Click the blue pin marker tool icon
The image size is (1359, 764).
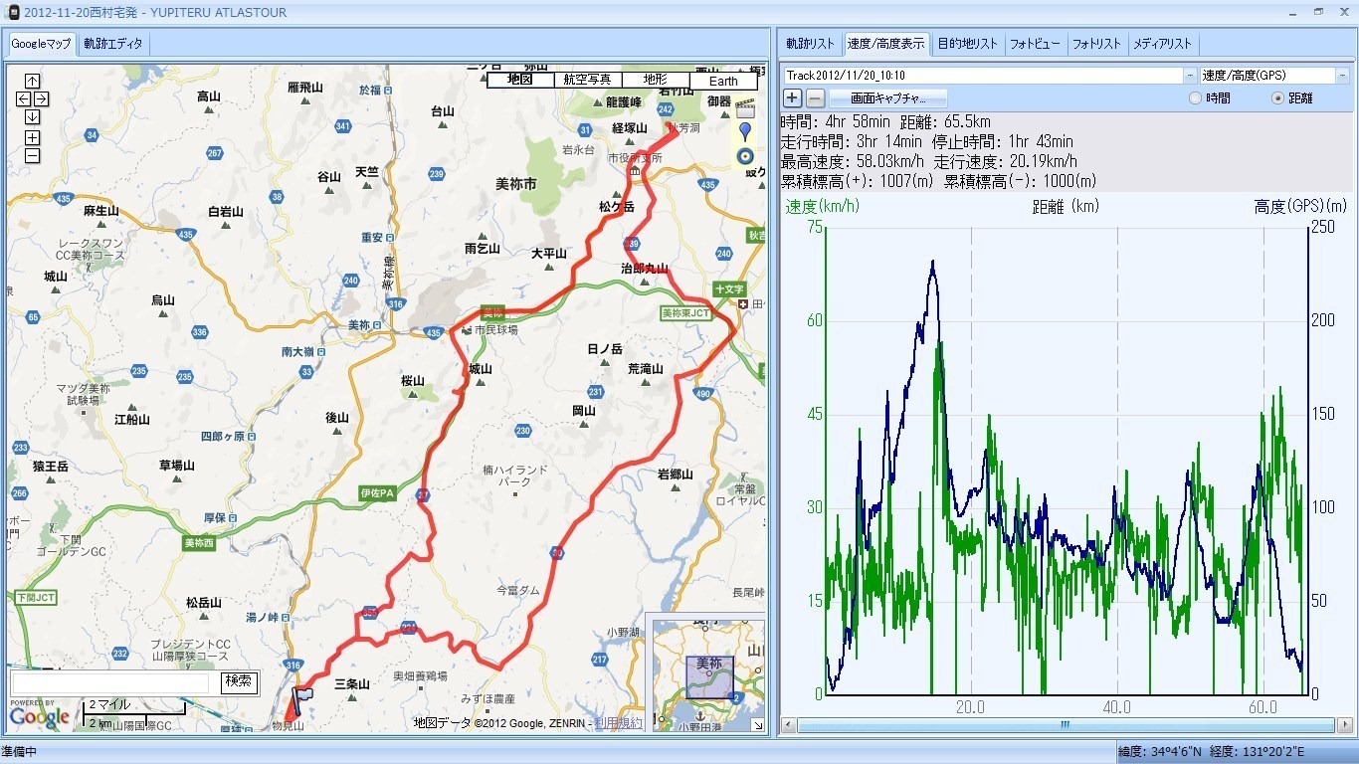click(x=745, y=131)
